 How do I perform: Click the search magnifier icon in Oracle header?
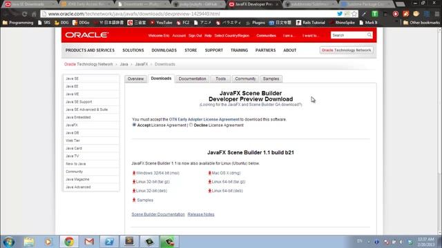(x=369, y=35)
